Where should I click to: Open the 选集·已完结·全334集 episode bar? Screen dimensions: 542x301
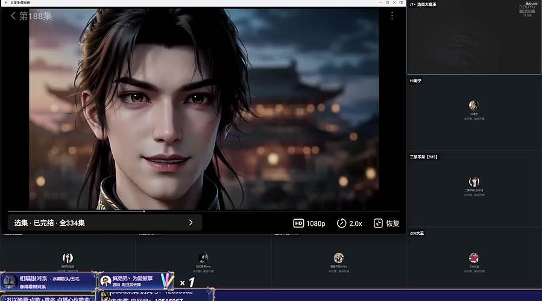coord(105,223)
